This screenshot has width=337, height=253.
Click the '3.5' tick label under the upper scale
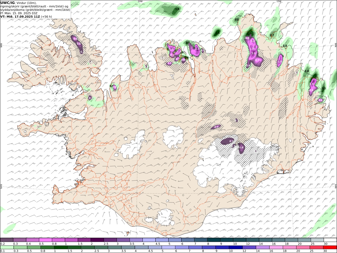[131, 244]
